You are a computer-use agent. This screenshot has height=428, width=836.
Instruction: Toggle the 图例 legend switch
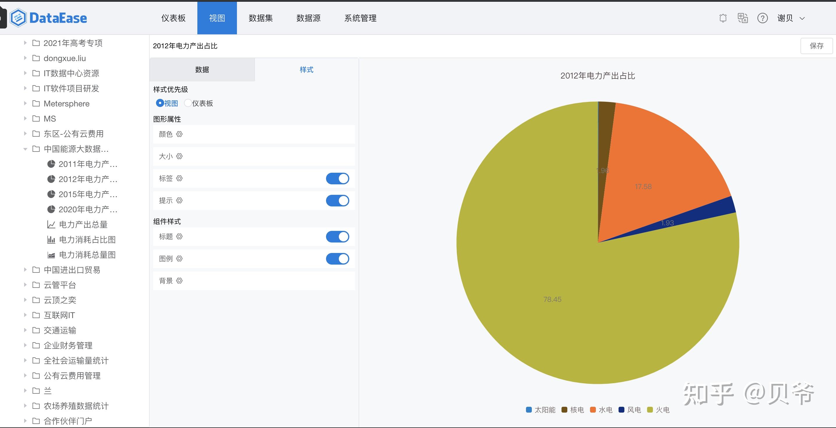coord(338,259)
